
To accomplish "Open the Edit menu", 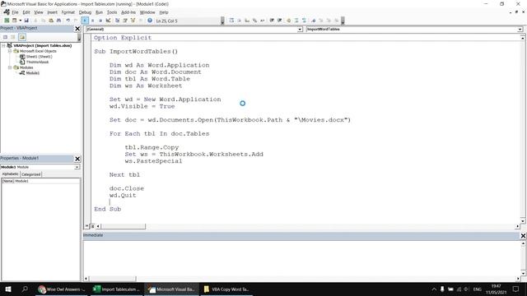I will pos(26,12).
